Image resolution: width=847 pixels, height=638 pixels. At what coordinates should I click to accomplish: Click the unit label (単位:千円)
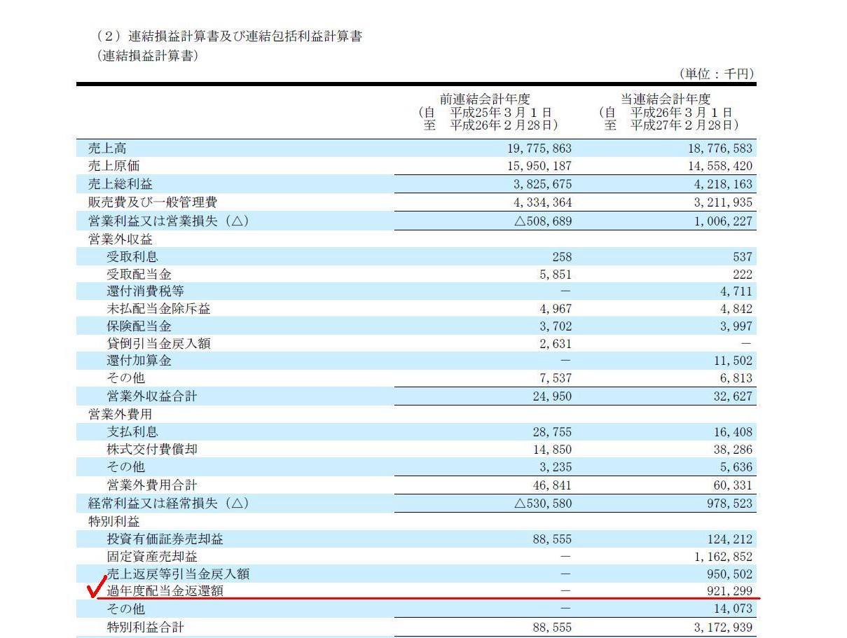tap(716, 74)
